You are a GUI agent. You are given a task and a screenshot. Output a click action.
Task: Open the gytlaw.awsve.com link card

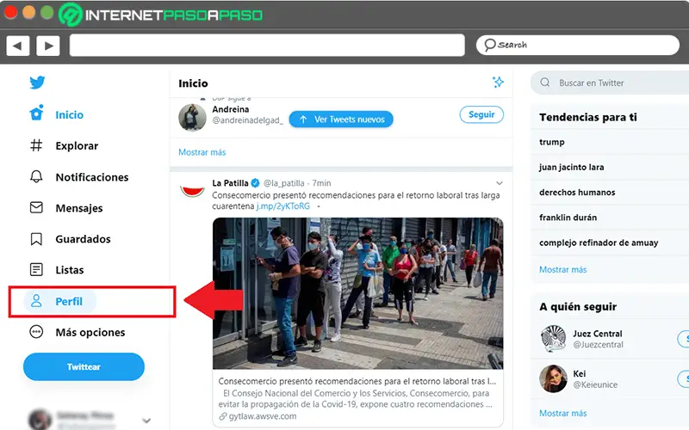(x=357, y=398)
